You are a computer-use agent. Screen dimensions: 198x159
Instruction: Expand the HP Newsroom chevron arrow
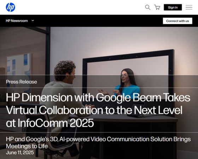point(33,20)
